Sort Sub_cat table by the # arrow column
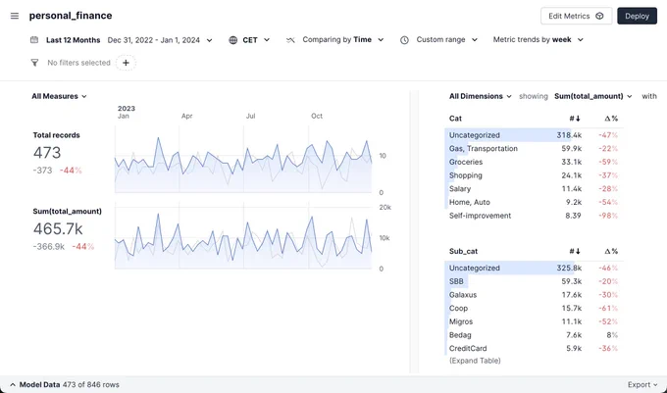 (575, 252)
